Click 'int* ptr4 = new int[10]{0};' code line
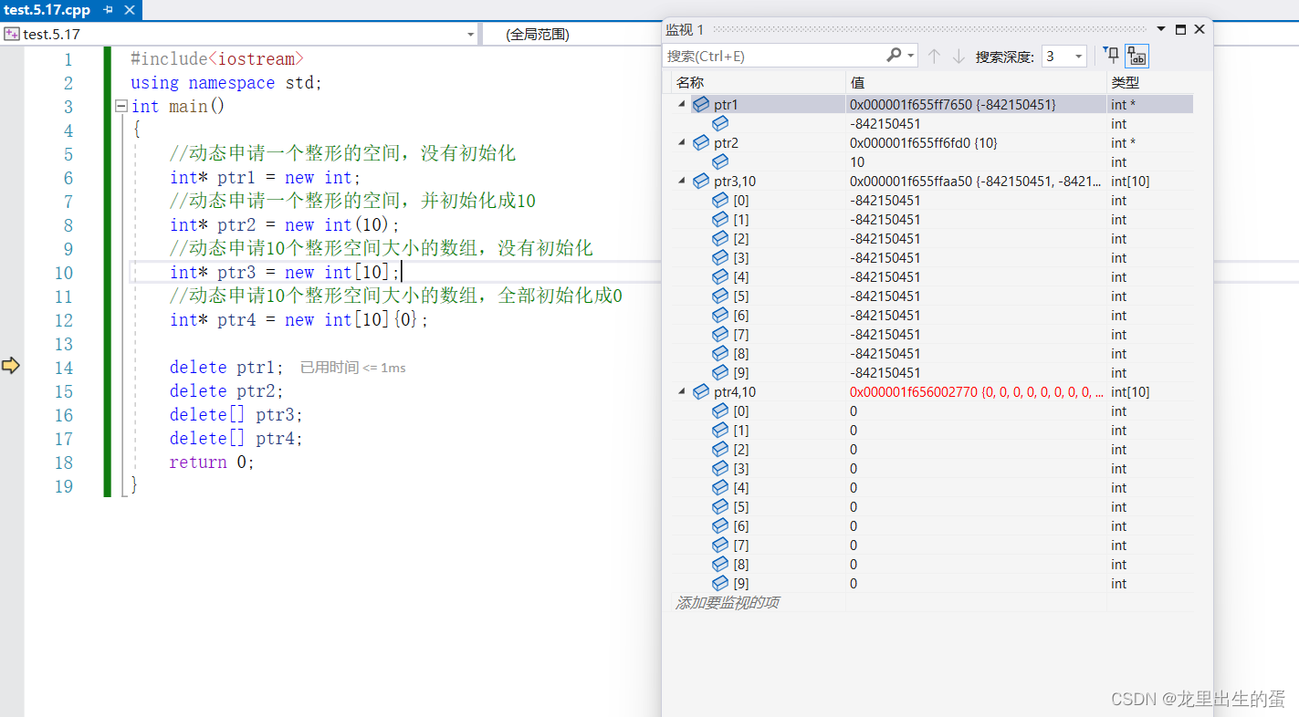Image resolution: width=1299 pixels, height=717 pixels. [x=299, y=320]
